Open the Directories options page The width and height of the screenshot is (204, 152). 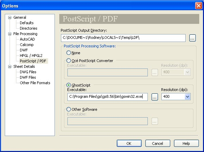29,28
